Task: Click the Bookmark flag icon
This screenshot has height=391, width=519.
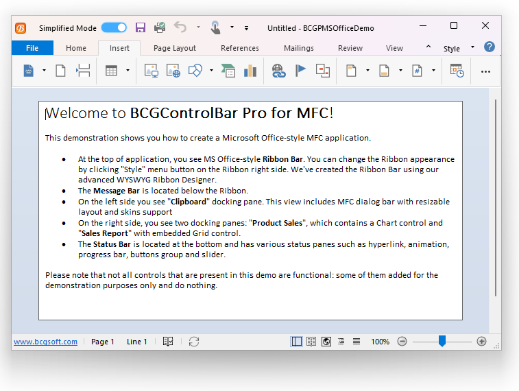Action: click(x=300, y=71)
